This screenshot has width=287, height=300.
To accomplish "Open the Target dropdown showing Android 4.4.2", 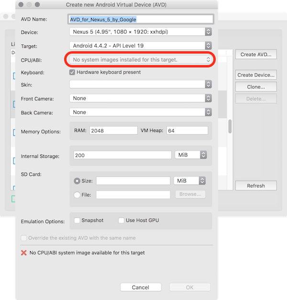I will (x=141, y=46).
